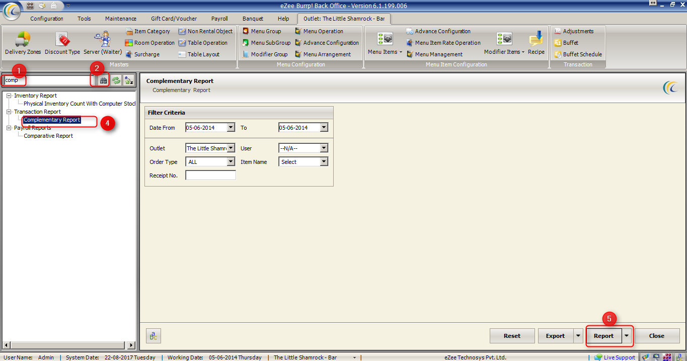Open Server (Waiter) master
The image size is (687, 361).
[x=103, y=43]
